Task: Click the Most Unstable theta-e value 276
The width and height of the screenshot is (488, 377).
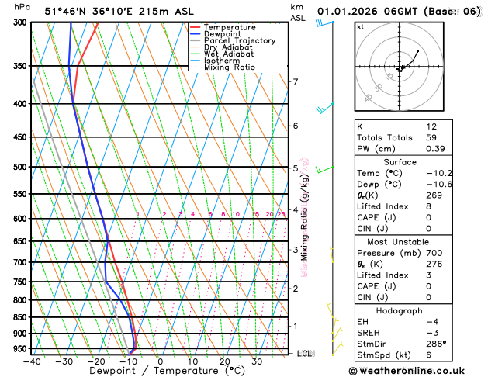Action: (434, 264)
